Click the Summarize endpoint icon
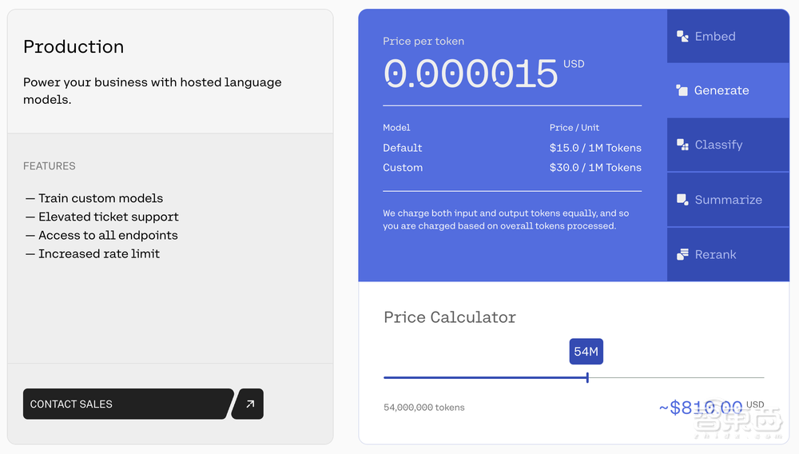 coord(682,199)
